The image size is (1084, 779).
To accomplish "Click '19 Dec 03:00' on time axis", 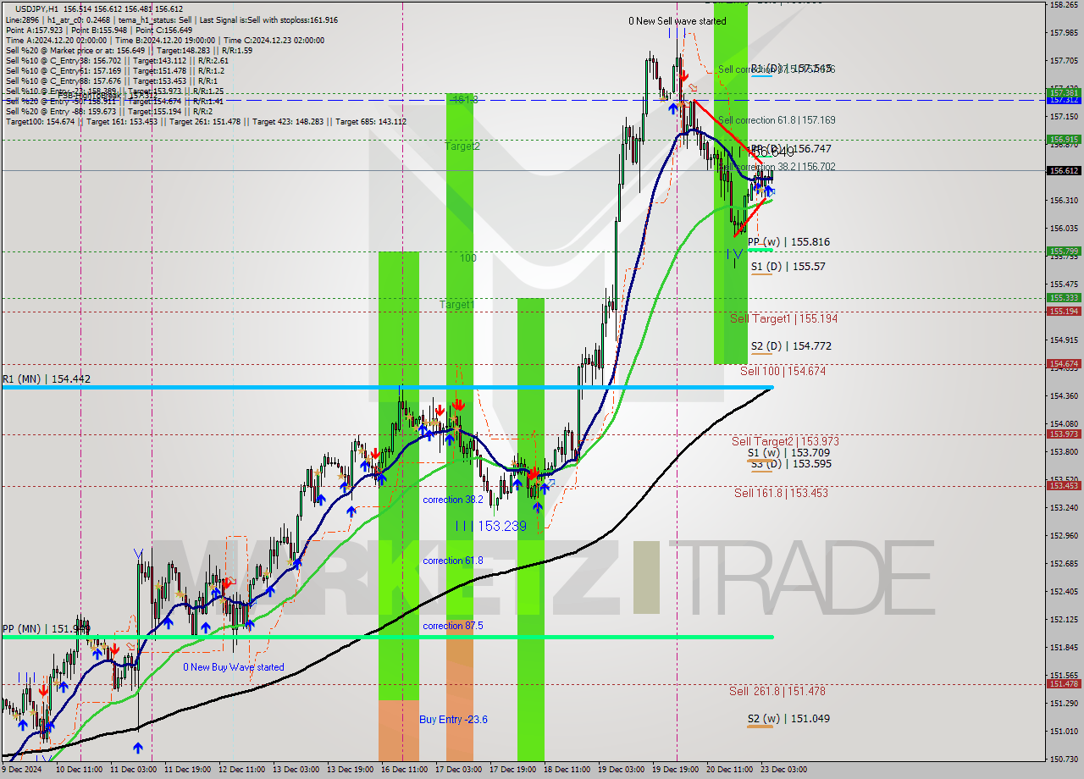I will 621,770.
